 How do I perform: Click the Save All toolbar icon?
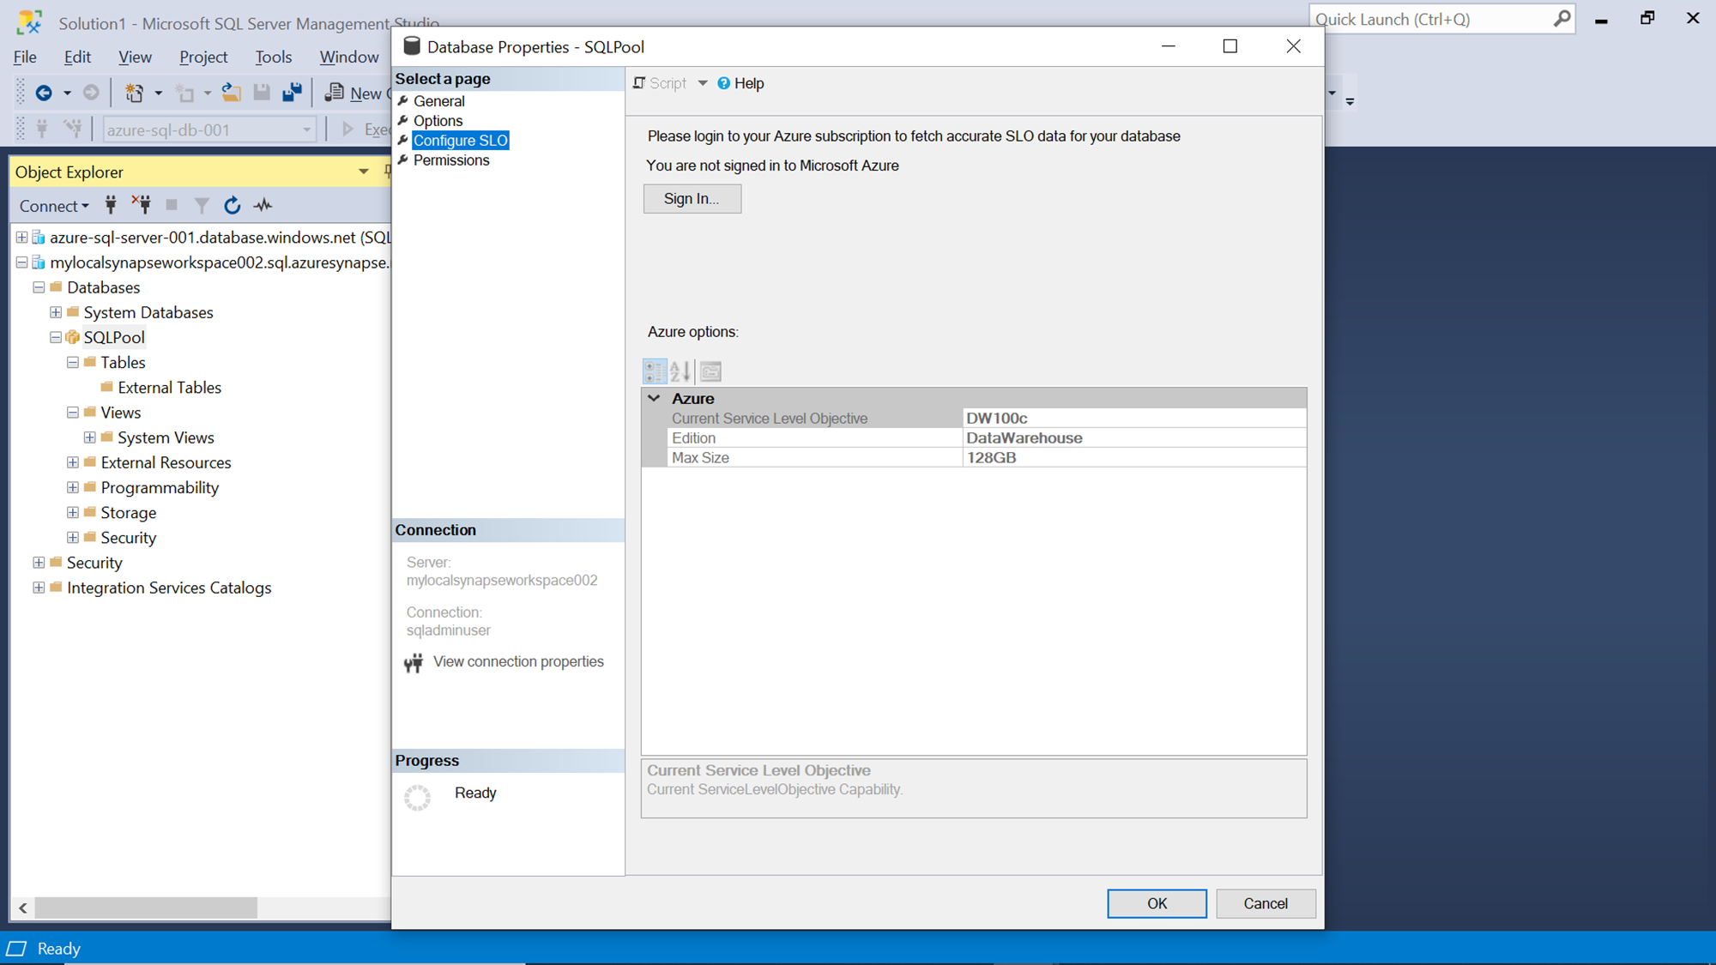[x=292, y=92]
